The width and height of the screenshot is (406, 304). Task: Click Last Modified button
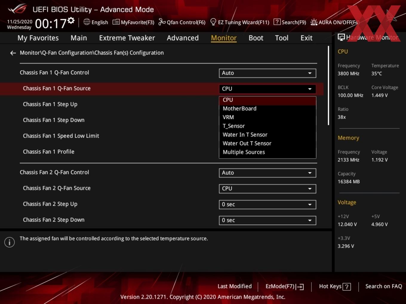coord(235,286)
